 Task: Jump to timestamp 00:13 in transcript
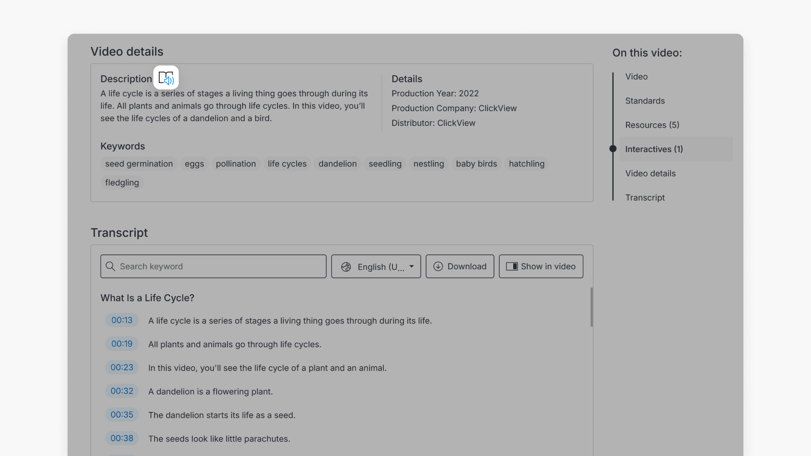click(122, 320)
